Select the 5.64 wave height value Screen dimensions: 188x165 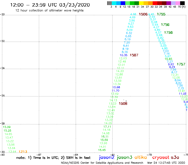(x=155, y=25)
